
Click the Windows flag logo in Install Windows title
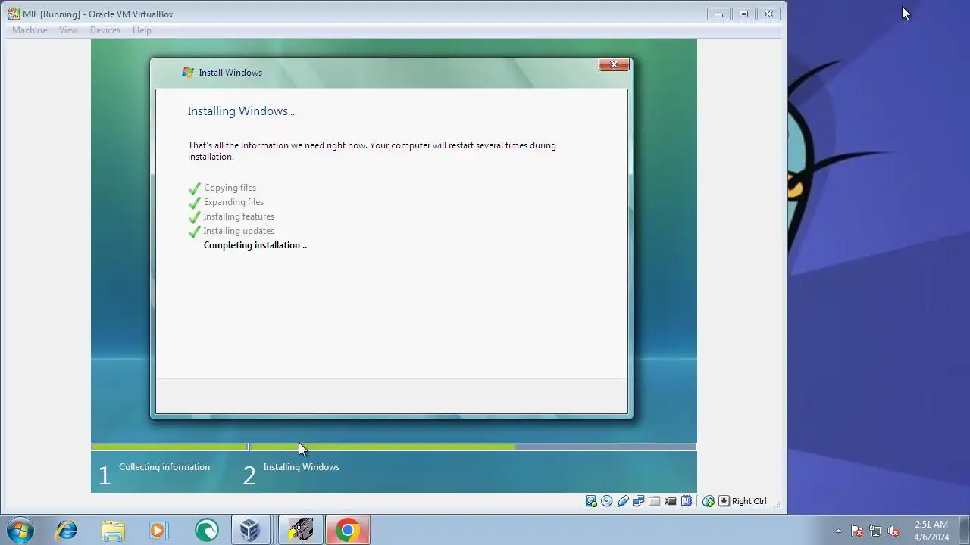point(188,73)
